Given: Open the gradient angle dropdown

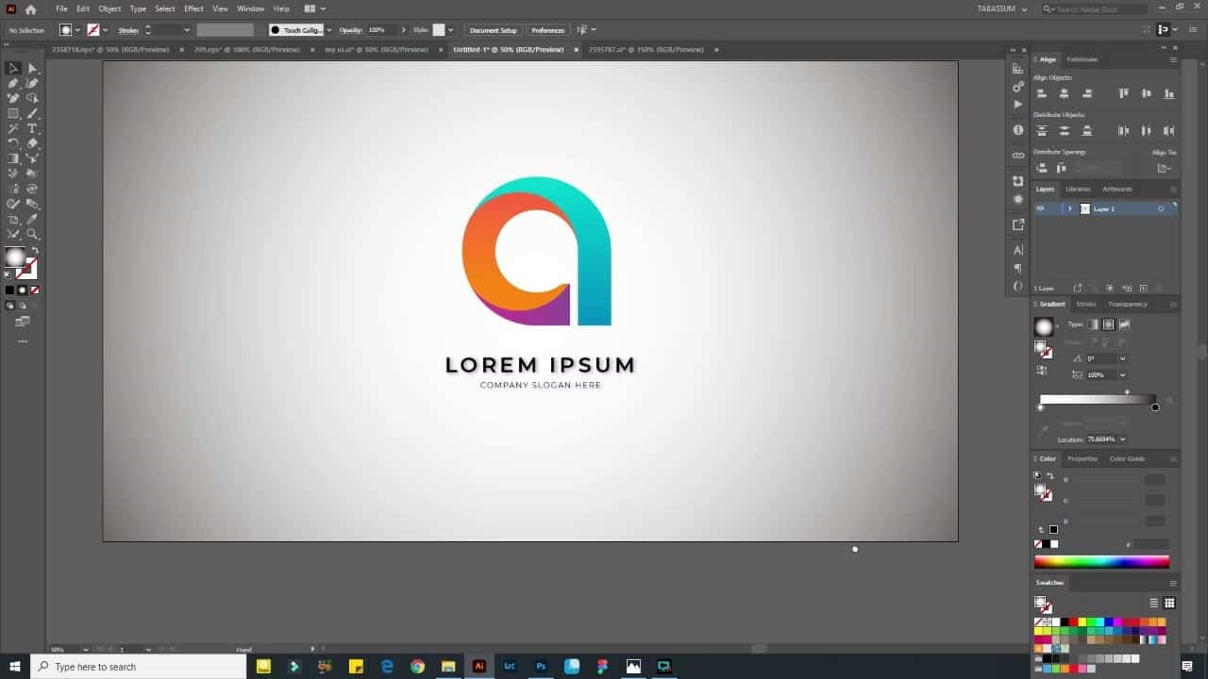Looking at the screenshot, I should pos(1122,358).
